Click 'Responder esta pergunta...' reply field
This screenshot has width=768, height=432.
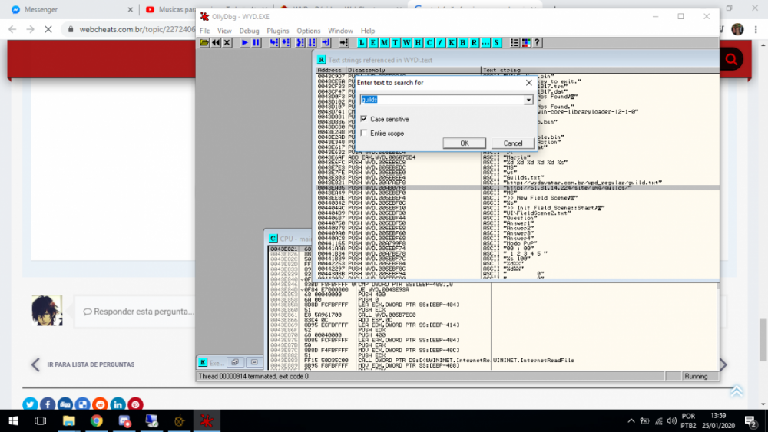pos(138,312)
